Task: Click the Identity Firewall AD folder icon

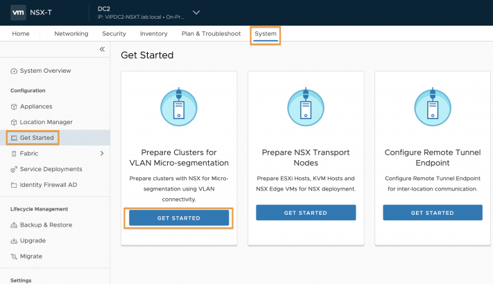Action: click(14, 185)
